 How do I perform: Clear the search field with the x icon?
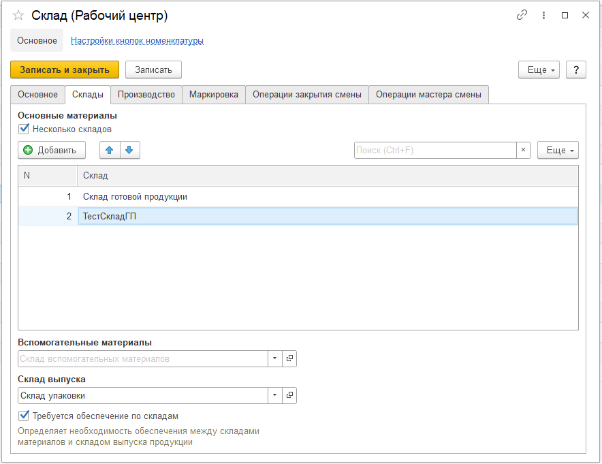pyautogui.click(x=523, y=150)
